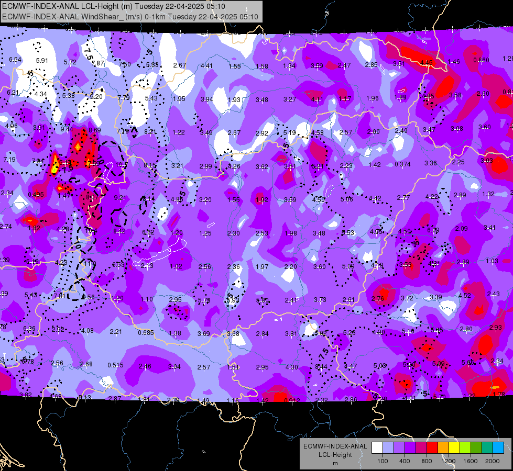
Task: Click the white legend swatch below 100
Action: tap(377, 448)
